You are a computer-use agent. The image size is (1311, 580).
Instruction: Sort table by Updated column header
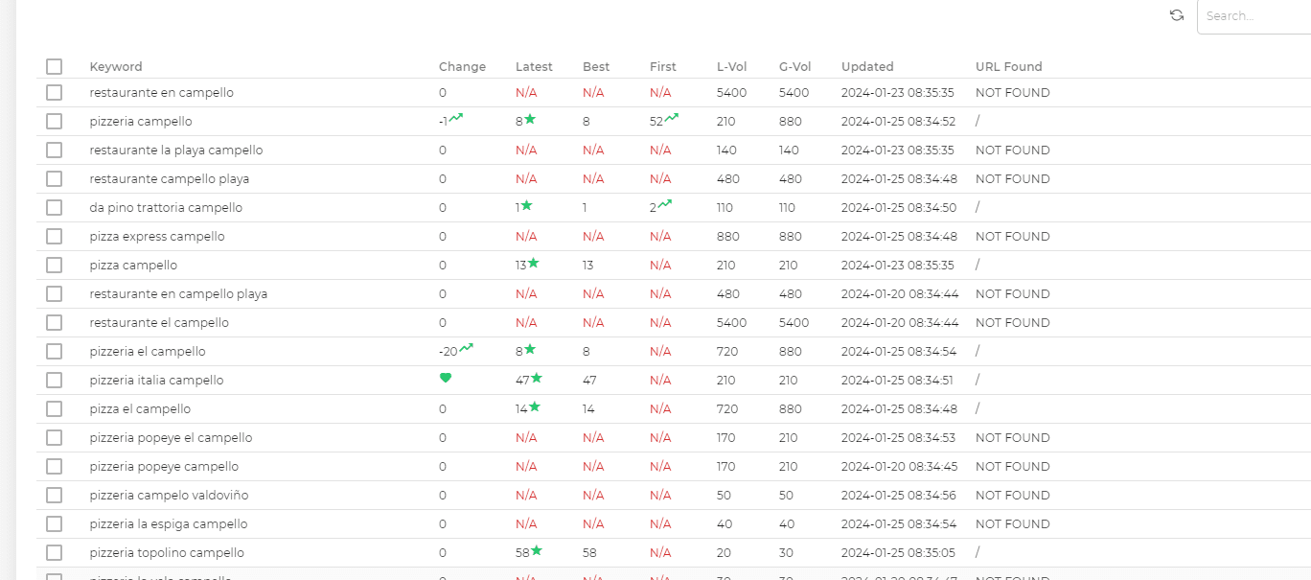[866, 67]
